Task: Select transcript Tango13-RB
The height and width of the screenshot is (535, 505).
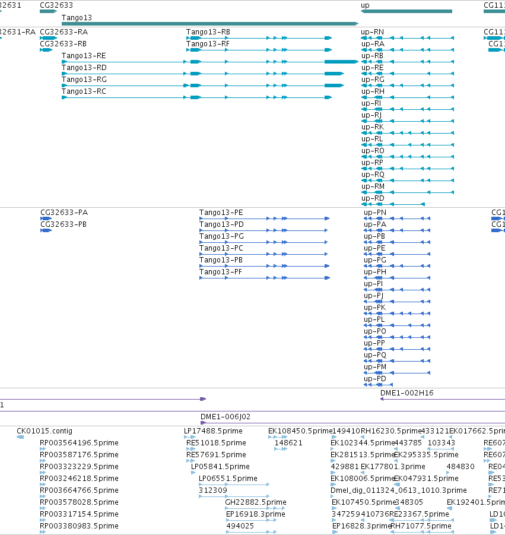Action: click(x=208, y=32)
